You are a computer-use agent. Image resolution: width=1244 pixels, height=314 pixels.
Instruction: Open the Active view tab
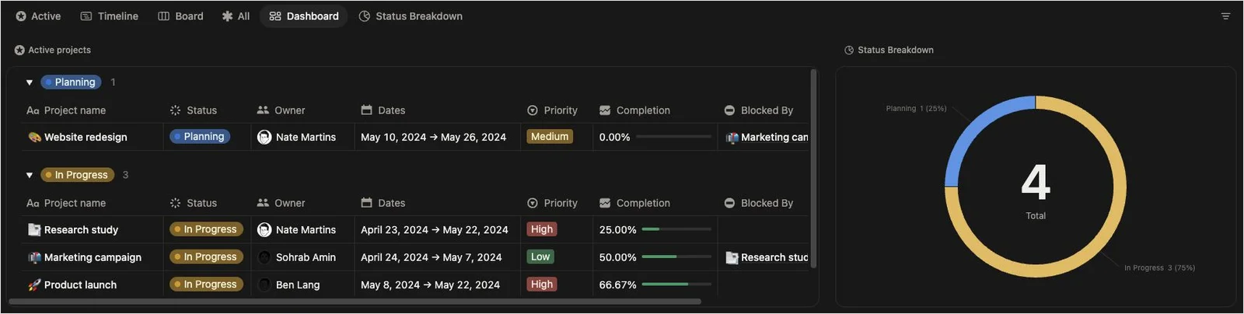[x=38, y=16]
